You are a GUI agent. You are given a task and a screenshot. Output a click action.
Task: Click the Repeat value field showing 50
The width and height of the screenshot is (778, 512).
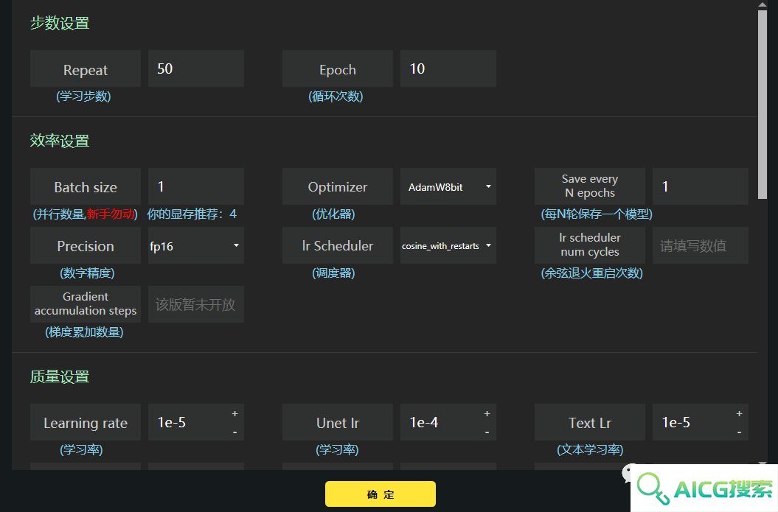196,69
